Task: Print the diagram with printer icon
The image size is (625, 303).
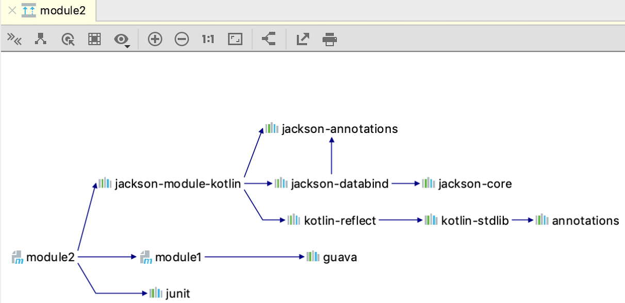Action: (x=330, y=39)
